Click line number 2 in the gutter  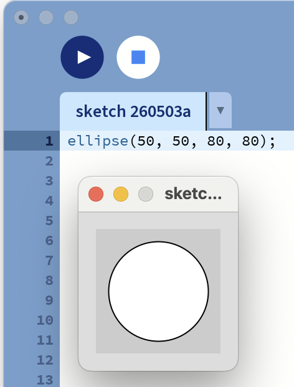[49, 161]
